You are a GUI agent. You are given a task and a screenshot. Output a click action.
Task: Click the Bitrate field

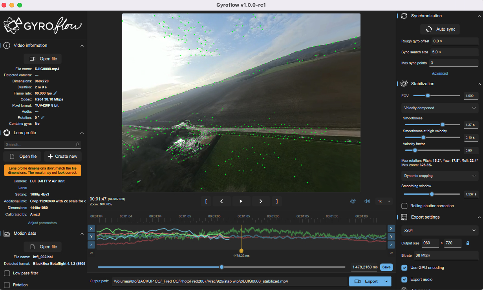click(x=446, y=255)
